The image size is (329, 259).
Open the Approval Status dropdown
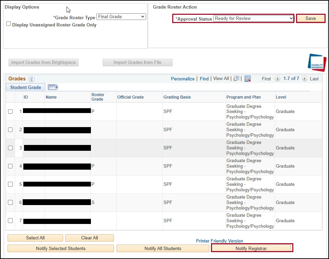click(254, 19)
